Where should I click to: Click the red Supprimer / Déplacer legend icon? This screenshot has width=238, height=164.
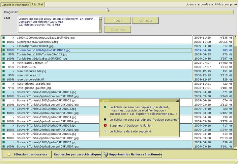coord(105,125)
